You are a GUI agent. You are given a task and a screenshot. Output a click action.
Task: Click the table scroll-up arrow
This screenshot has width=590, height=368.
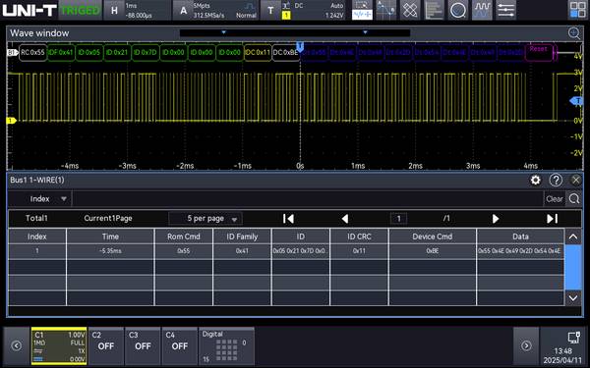point(573,237)
